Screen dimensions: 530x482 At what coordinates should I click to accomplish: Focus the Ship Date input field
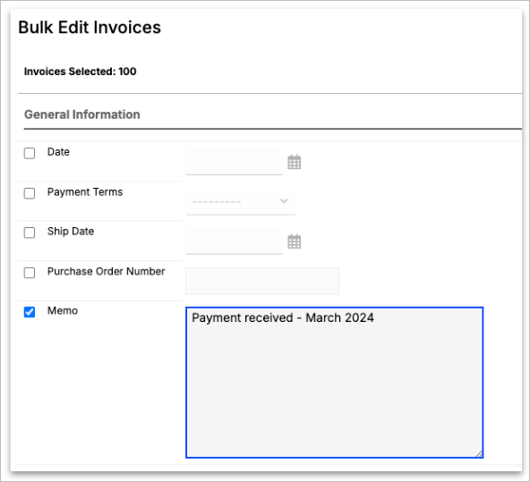(234, 241)
